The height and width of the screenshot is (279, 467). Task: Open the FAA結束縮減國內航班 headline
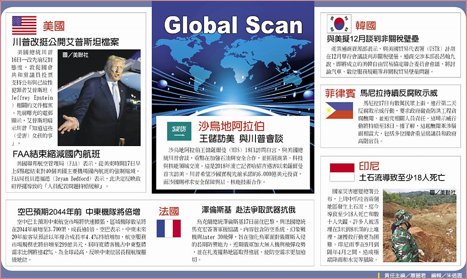tap(57, 154)
